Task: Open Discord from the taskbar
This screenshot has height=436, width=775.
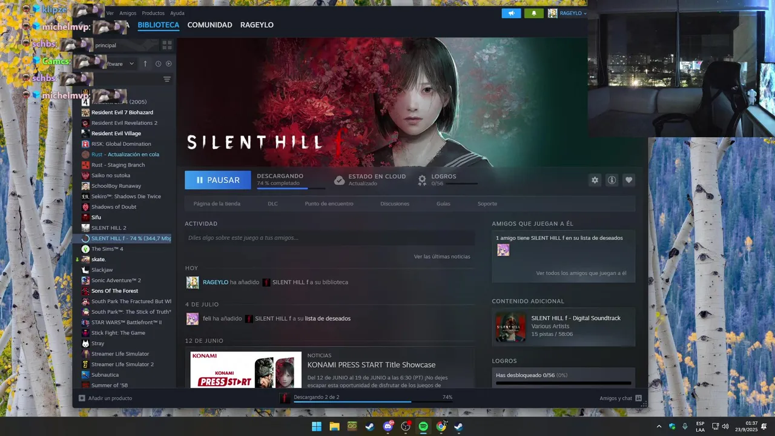Action: coord(388,426)
